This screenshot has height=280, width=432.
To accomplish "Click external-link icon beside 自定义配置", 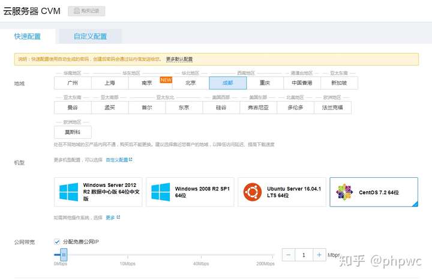I will tap(131, 159).
